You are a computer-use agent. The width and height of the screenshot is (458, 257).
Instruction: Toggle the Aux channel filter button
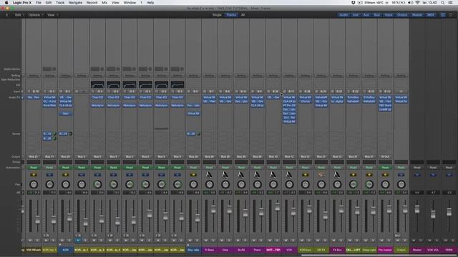366,15
